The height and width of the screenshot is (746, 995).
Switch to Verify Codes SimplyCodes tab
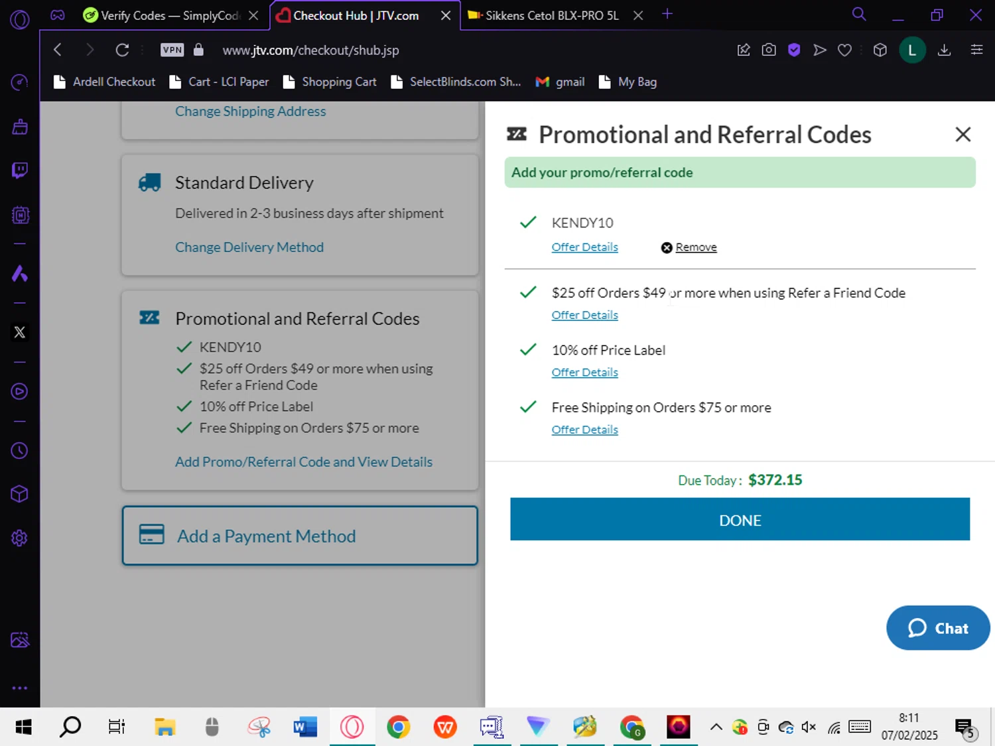[162, 15]
